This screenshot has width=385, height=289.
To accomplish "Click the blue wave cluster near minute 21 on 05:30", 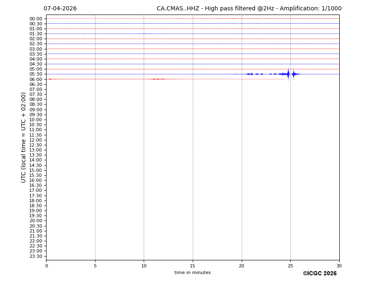I will point(250,74).
